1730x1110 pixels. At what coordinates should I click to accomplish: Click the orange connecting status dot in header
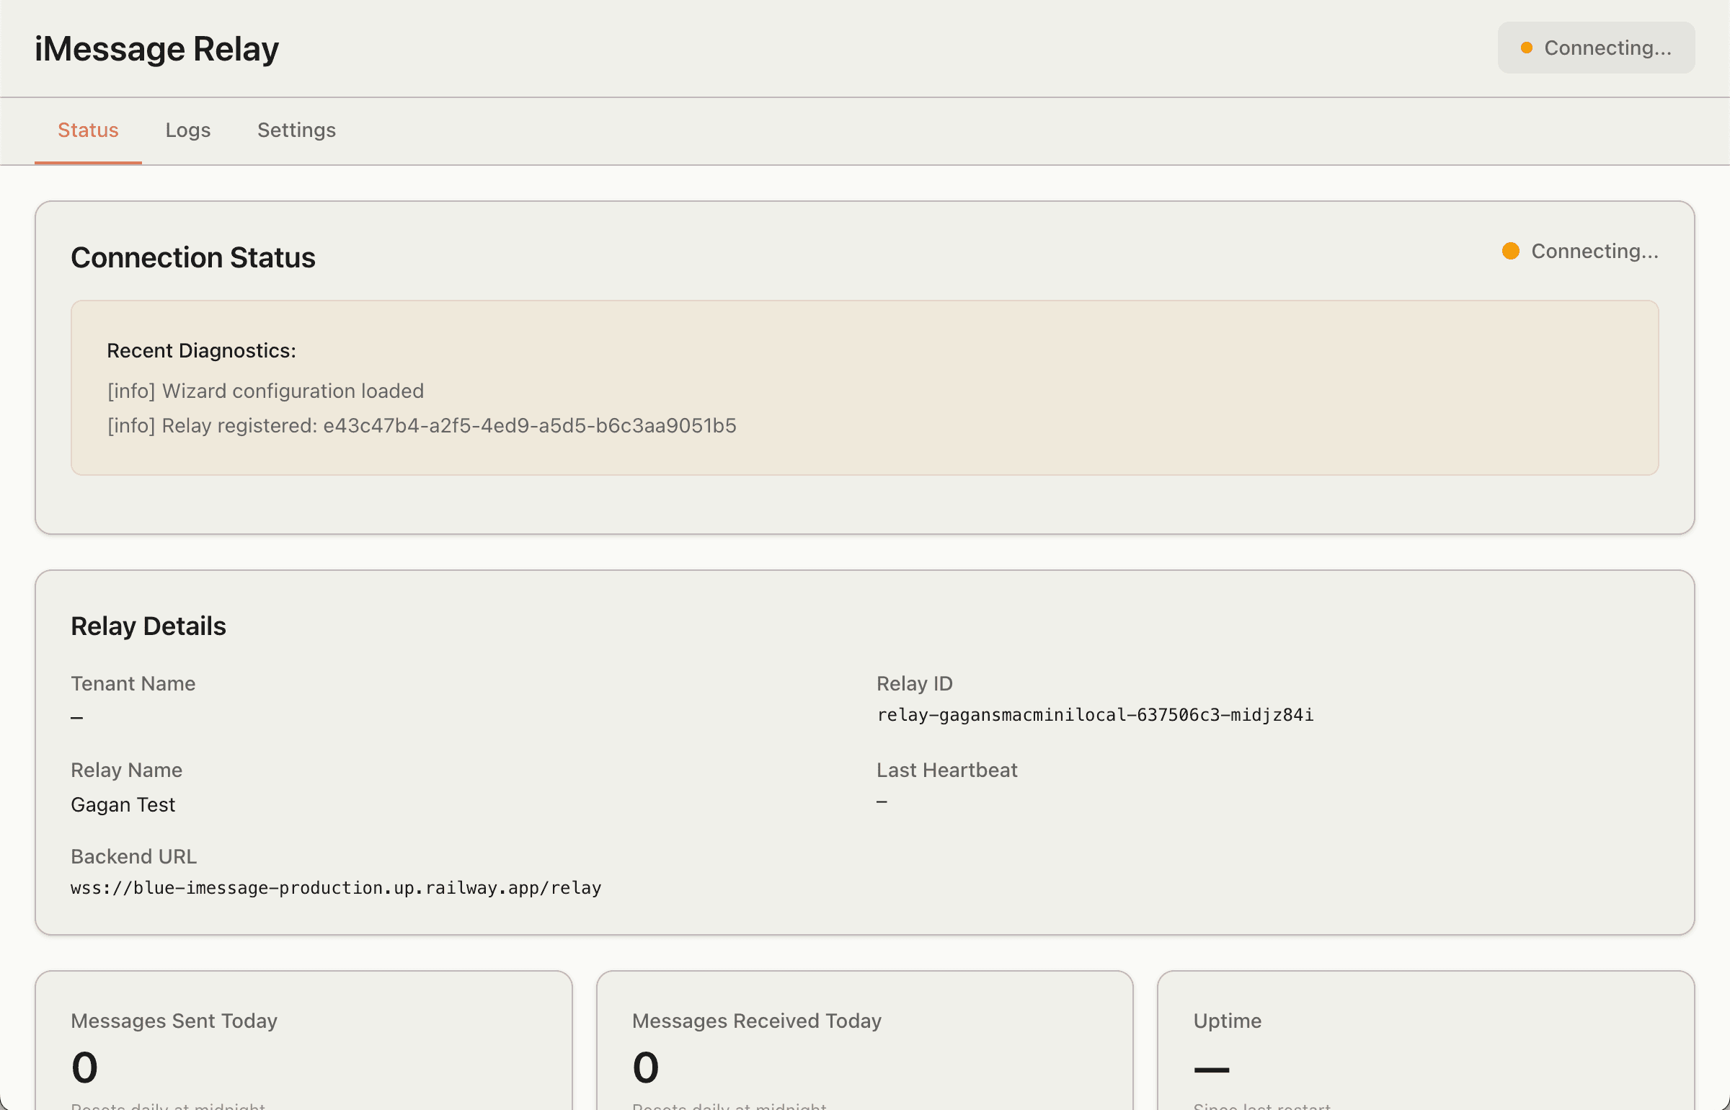(1528, 48)
